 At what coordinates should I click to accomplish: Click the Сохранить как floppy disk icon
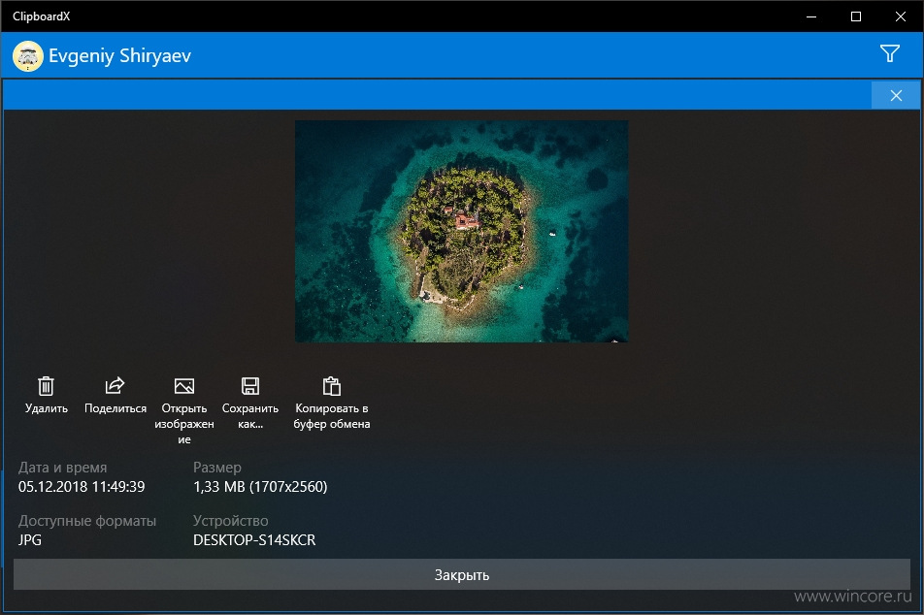click(x=250, y=386)
